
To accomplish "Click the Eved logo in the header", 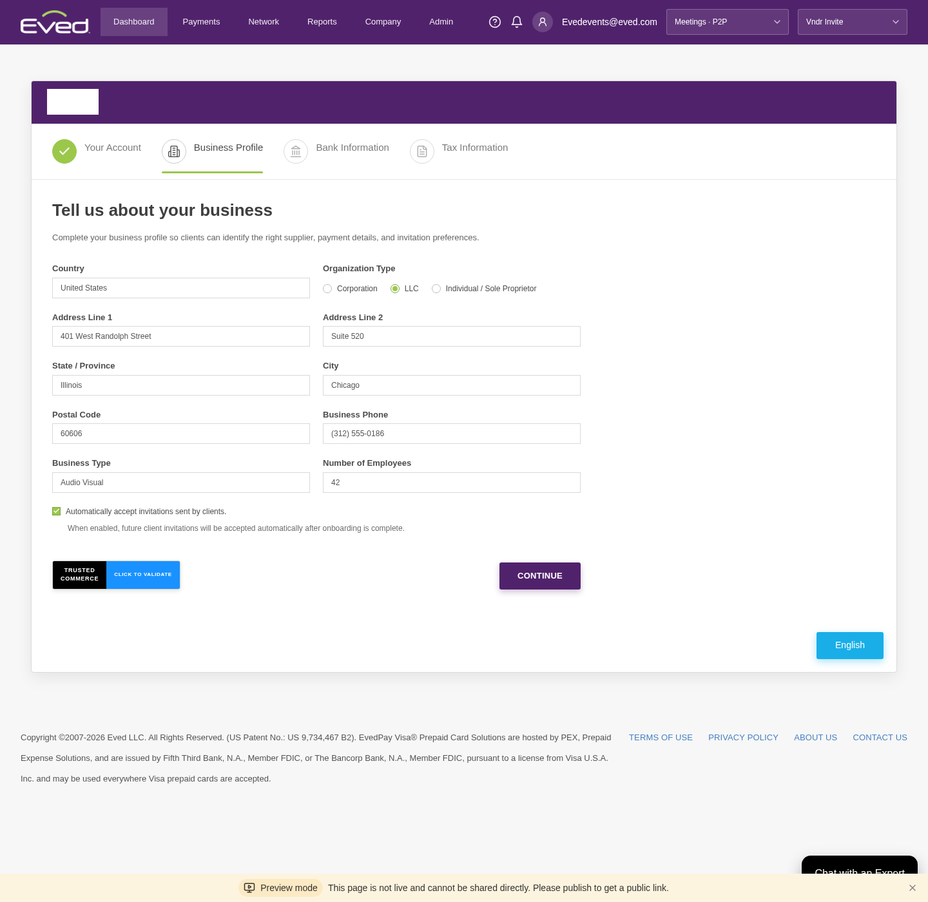I will (x=55, y=22).
